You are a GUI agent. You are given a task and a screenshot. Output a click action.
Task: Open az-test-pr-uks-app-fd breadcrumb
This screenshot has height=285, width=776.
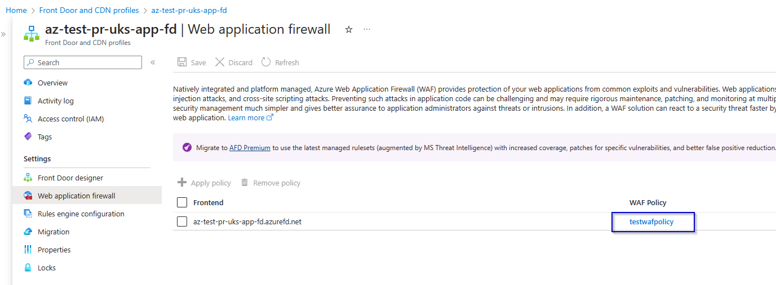189,10
